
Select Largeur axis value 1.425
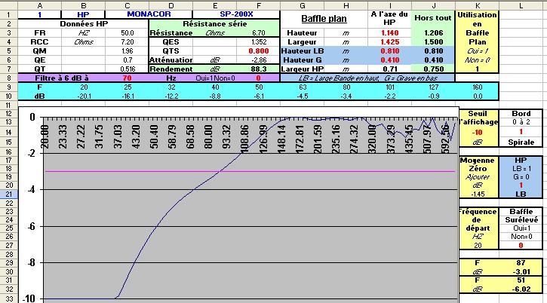pyautogui.click(x=389, y=42)
